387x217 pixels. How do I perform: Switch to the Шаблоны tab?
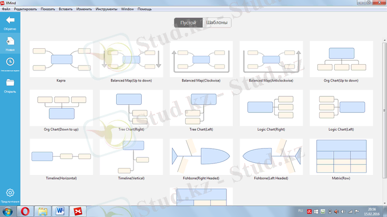pyautogui.click(x=217, y=23)
